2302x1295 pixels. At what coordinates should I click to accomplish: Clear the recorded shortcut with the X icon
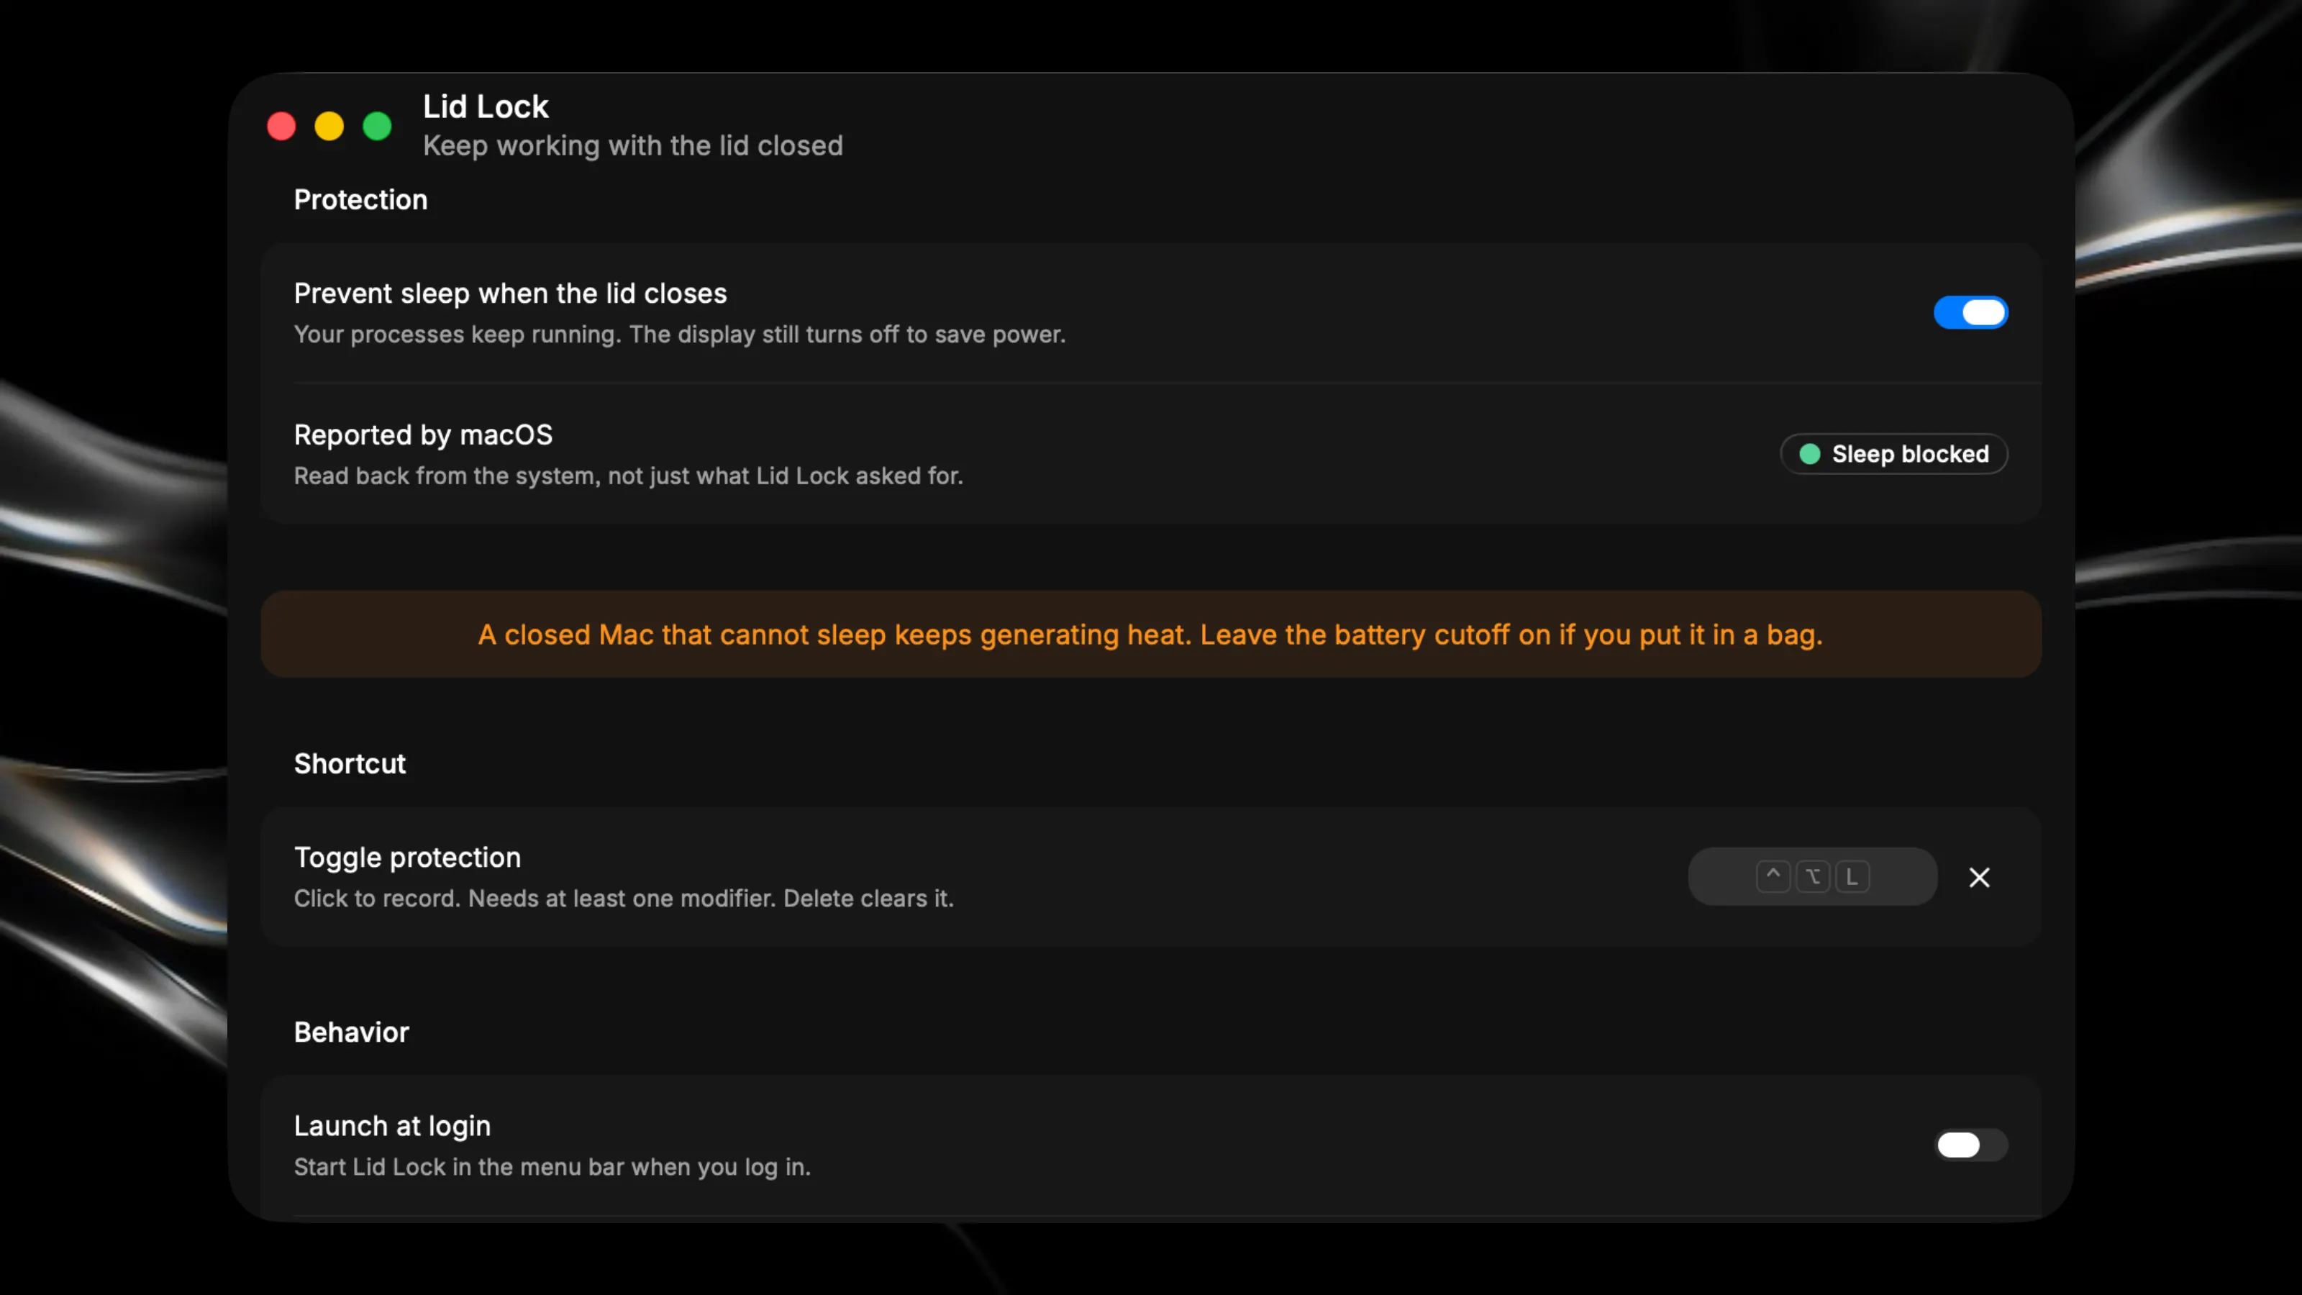tap(1980, 877)
